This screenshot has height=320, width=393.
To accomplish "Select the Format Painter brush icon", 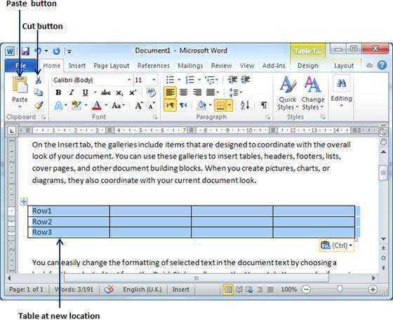I will [39, 105].
